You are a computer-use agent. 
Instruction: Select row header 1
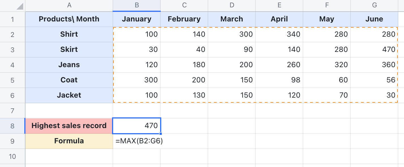coord(12,19)
